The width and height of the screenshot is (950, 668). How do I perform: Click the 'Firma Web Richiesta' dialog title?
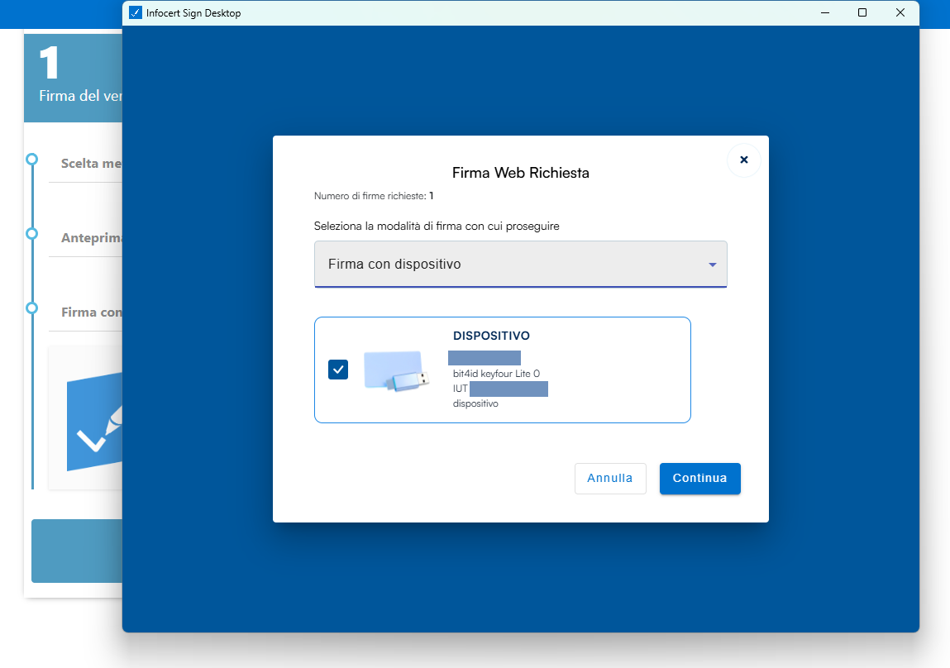520,173
